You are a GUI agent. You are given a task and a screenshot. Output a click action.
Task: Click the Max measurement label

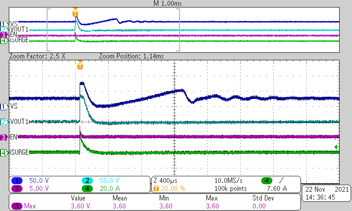30,206
